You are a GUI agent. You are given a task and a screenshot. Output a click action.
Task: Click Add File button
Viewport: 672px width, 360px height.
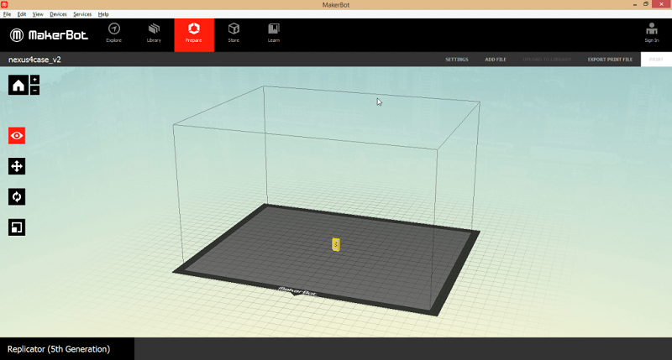click(496, 60)
